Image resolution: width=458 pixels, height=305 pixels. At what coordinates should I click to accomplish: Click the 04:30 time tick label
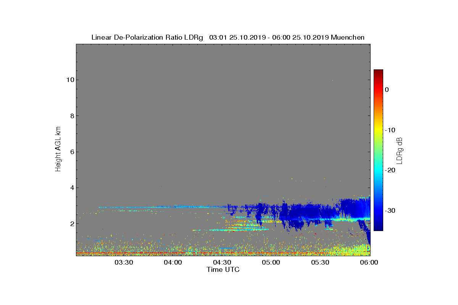click(x=223, y=262)
